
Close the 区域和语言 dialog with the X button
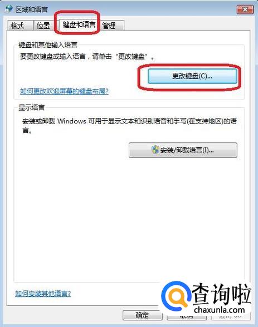245,9
